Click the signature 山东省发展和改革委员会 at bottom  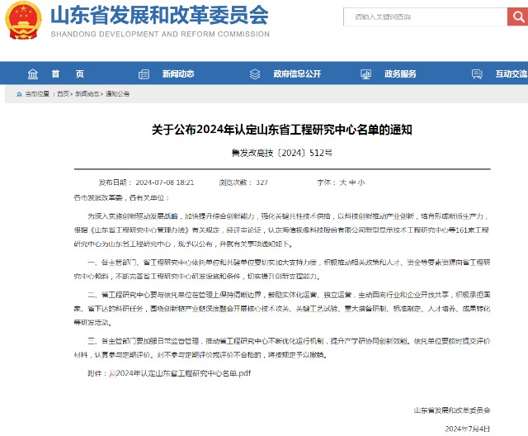tap(452, 410)
